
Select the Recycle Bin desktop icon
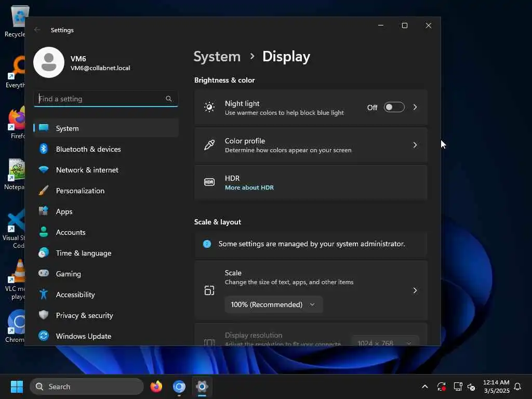15,21
